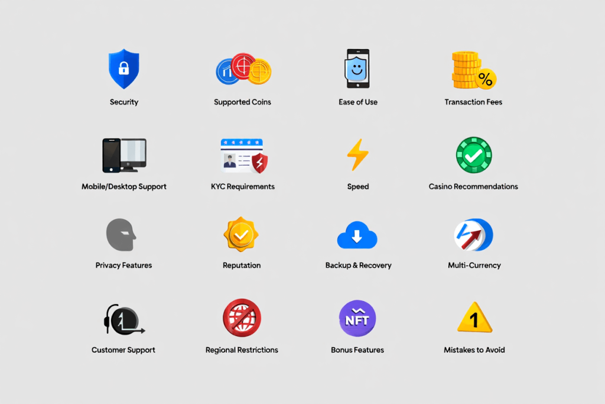
Task: Select the "Customer Support" label
Action: click(x=123, y=350)
